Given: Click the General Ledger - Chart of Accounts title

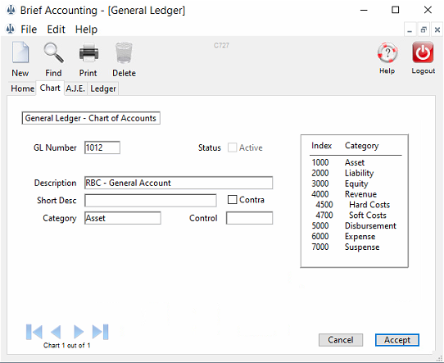Looking at the screenshot, I should click(91, 118).
